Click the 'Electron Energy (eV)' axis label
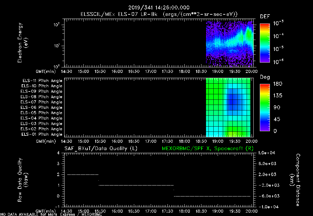Image resolution: width=313 pixels, height=216 pixels. (x=23, y=43)
